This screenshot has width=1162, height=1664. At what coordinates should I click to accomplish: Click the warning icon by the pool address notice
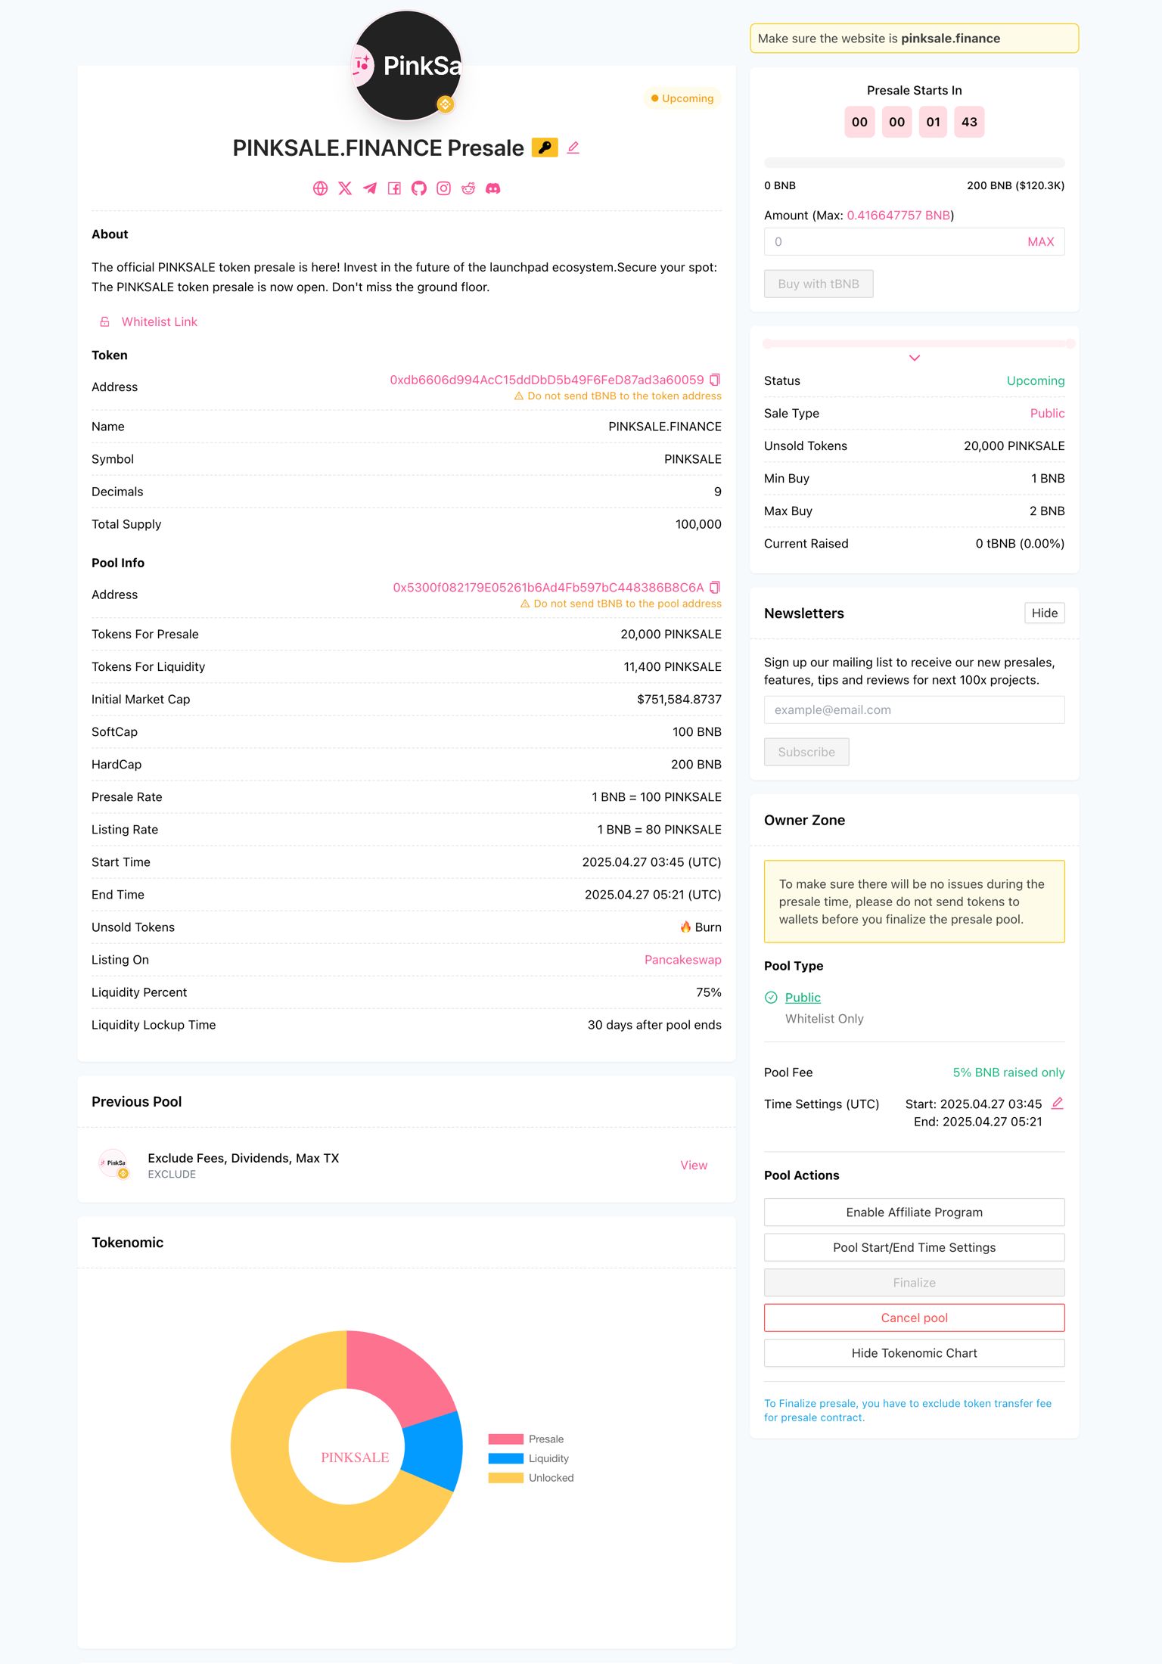525,604
